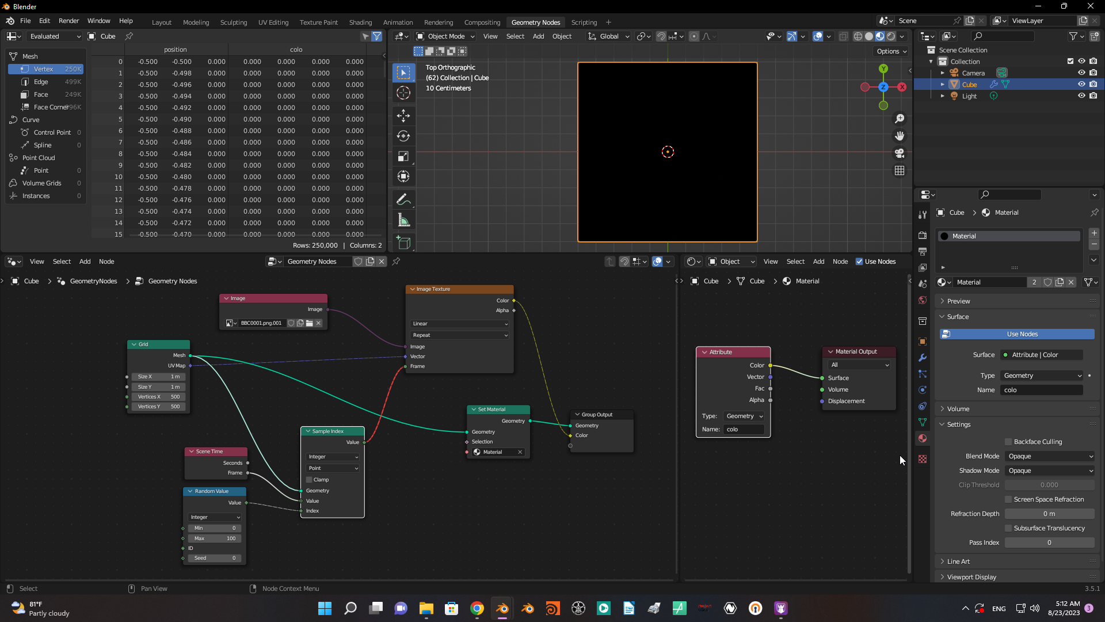Select the Measure tool in viewport toolbar
The image size is (1105, 622).
pos(403,221)
